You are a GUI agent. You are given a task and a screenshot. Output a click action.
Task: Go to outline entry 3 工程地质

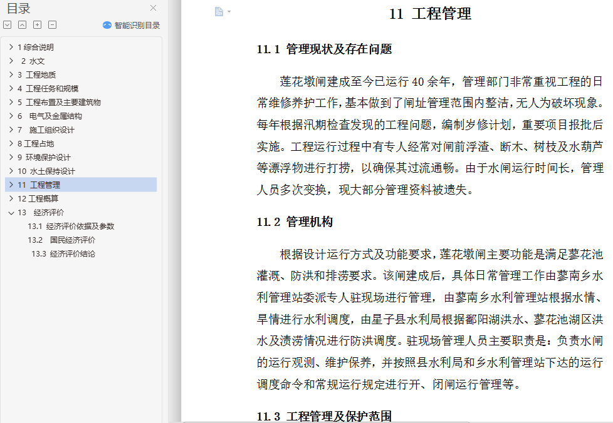click(37, 74)
